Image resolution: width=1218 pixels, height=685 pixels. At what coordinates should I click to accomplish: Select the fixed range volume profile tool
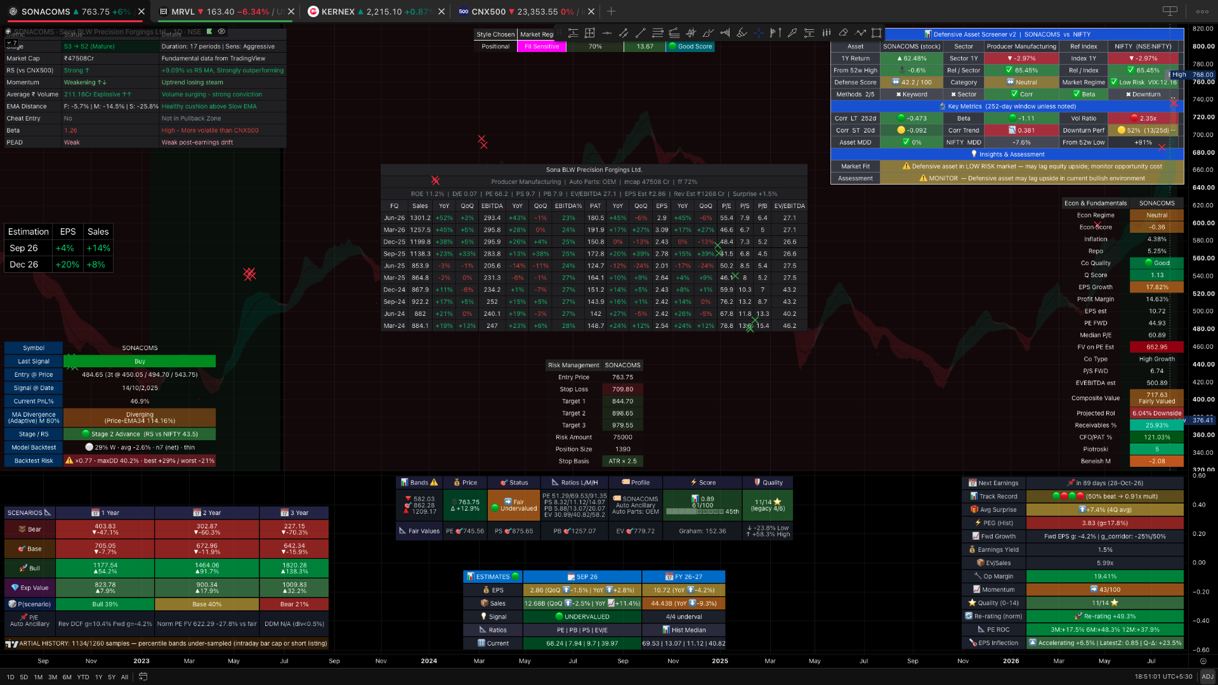tap(725, 33)
